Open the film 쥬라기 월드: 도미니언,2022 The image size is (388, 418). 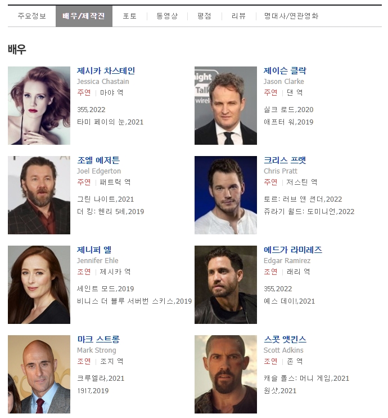[309, 212]
